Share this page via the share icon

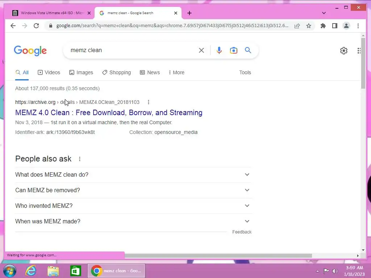tap(297, 26)
